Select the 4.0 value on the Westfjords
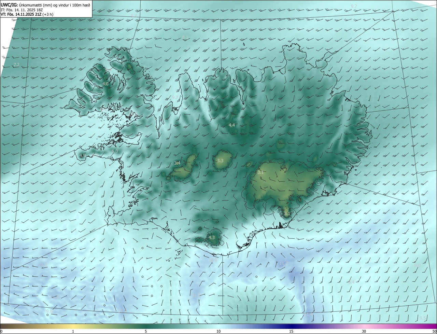 [x=105, y=84]
